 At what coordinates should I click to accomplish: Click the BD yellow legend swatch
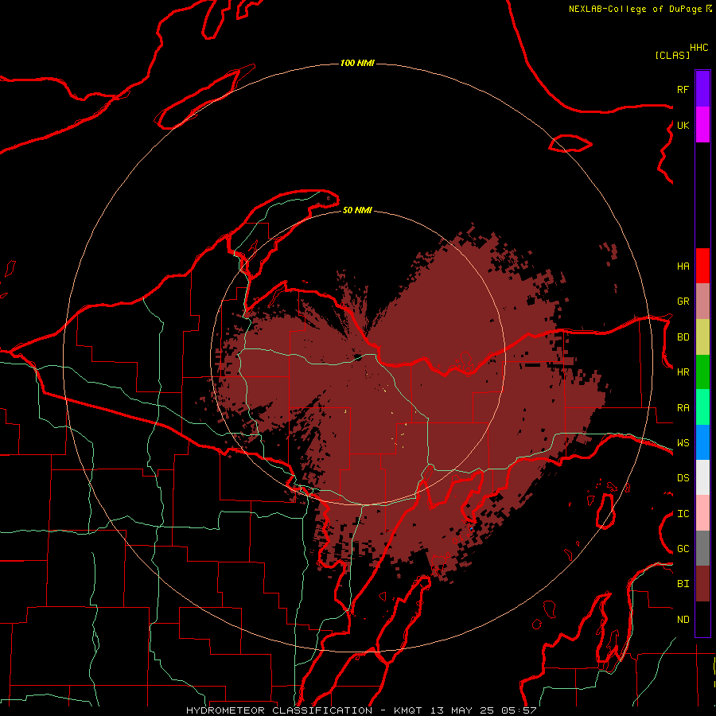click(x=702, y=337)
